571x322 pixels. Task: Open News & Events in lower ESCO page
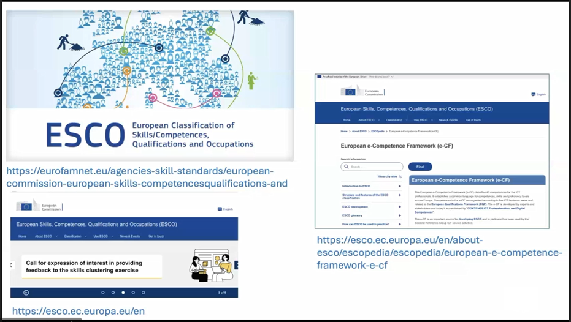(x=129, y=236)
